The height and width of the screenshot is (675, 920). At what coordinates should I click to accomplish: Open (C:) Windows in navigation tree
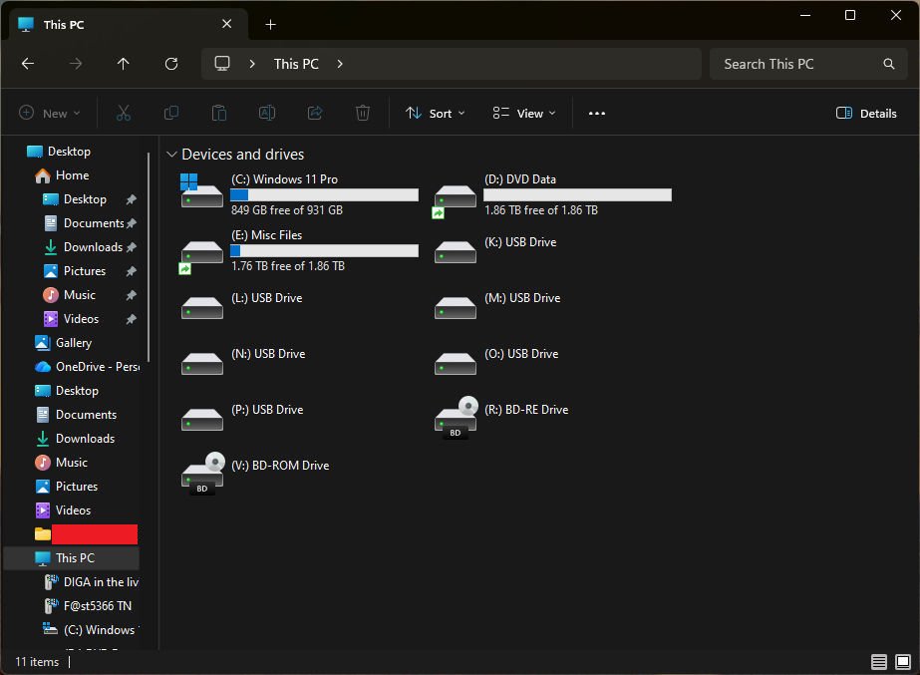coord(91,630)
